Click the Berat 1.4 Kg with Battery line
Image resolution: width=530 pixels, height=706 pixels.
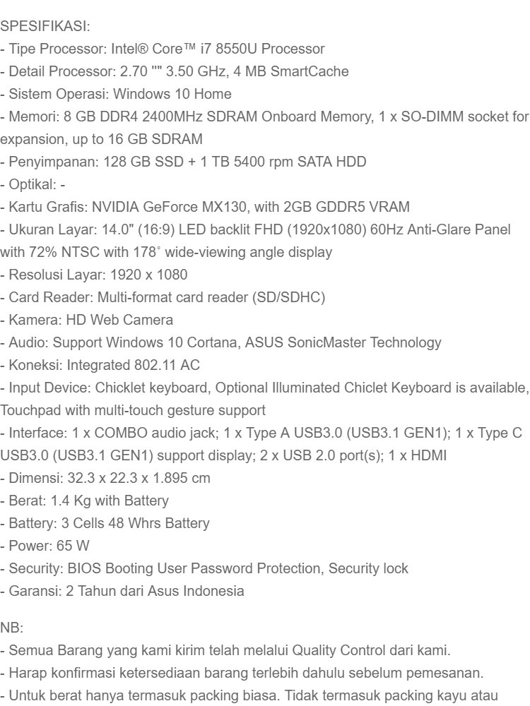(x=85, y=501)
